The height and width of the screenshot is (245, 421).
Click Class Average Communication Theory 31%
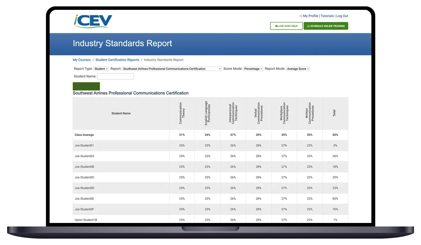[x=182, y=135]
